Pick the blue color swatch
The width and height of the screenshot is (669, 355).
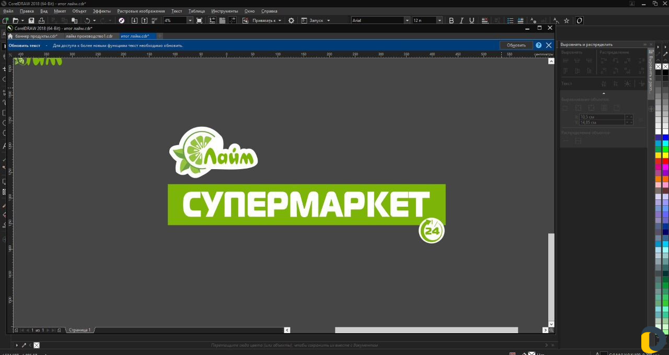click(665, 137)
